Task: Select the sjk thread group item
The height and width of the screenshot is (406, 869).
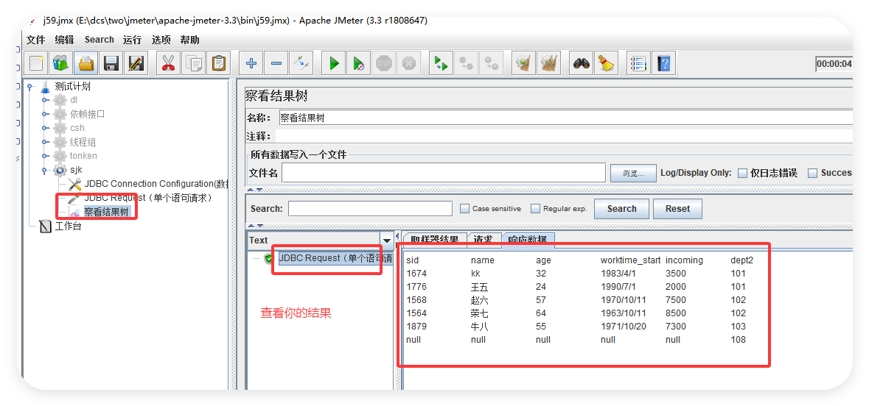Action: [68, 170]
